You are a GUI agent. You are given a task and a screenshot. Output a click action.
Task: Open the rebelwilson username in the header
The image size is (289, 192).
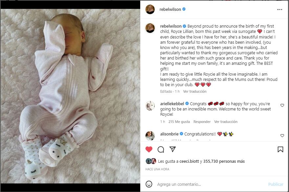point(170,10)
